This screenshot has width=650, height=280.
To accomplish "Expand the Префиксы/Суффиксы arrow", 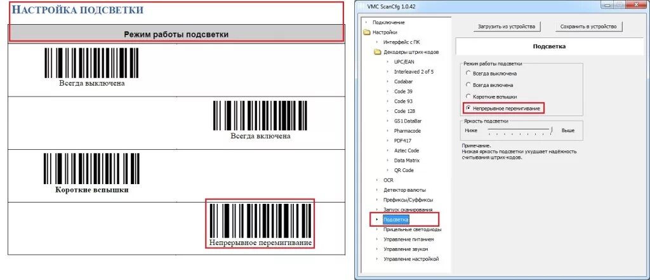I will 377,200.
